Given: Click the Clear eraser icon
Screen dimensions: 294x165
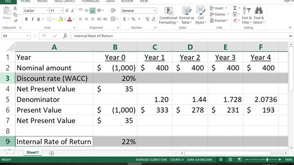Looking at the screenshot, I should pos(235,21).
